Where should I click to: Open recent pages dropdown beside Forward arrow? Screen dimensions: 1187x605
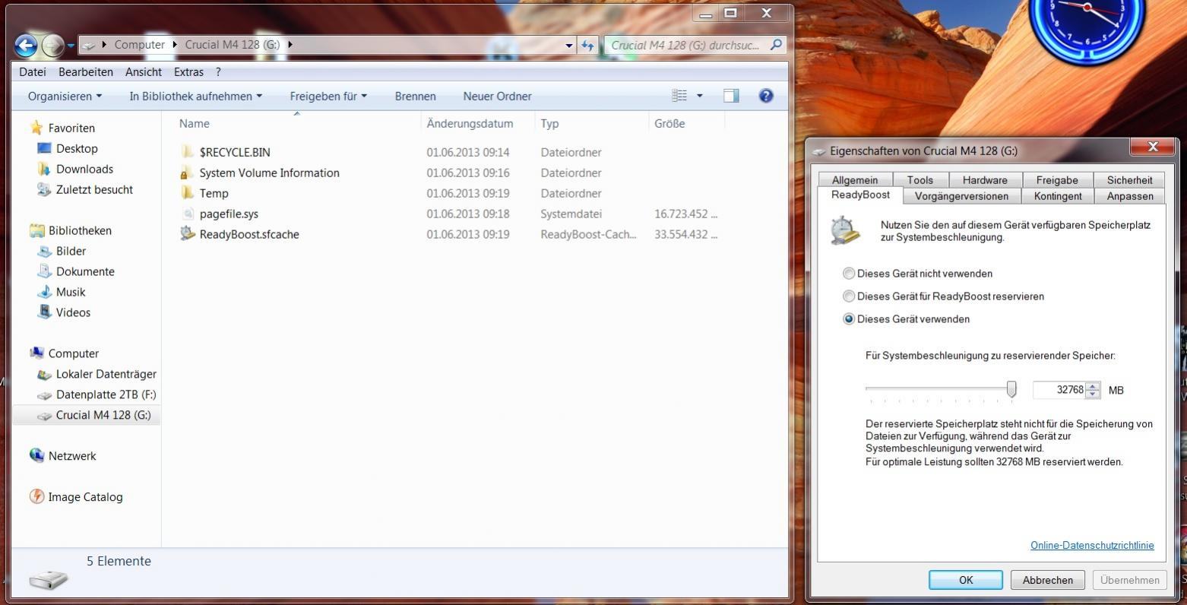coord(71,46)
